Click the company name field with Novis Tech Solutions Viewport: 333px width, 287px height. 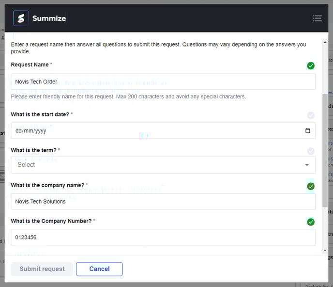point(163,202)
